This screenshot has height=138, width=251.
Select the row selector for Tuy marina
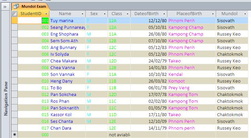pos(14,20)
